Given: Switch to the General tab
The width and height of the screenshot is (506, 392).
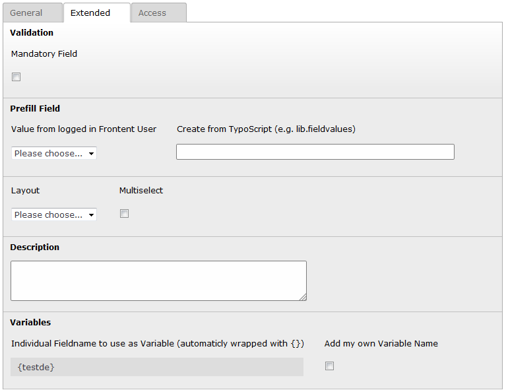Looking at the screenshot, I should 26,13.
